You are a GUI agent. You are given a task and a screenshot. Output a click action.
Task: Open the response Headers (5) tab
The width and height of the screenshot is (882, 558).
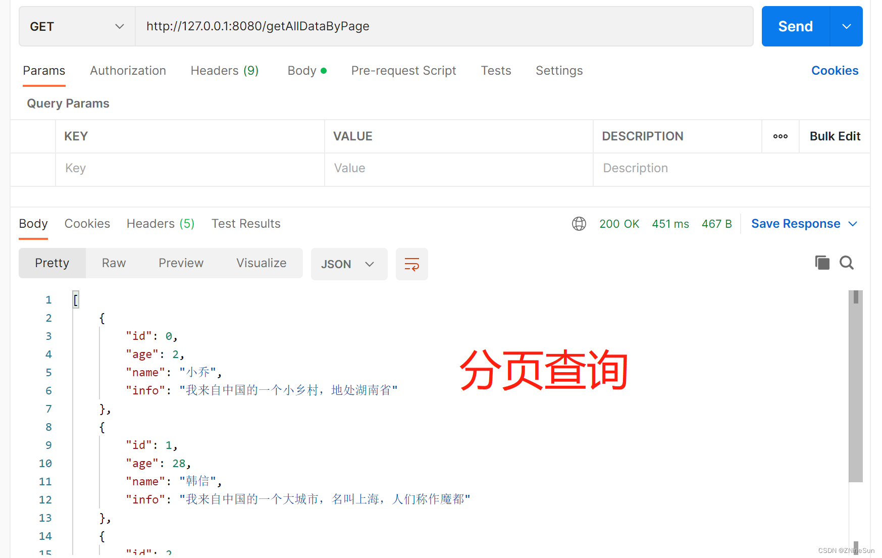(x=161, y=224)
